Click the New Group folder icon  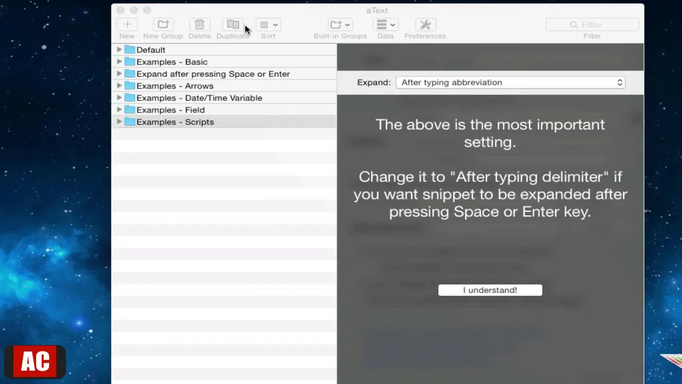pos(163,25)
